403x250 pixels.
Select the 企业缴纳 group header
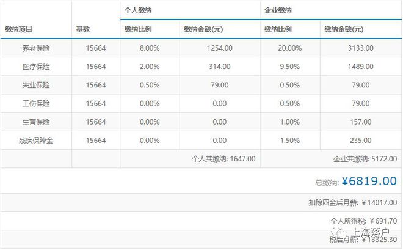click(278, 10)
